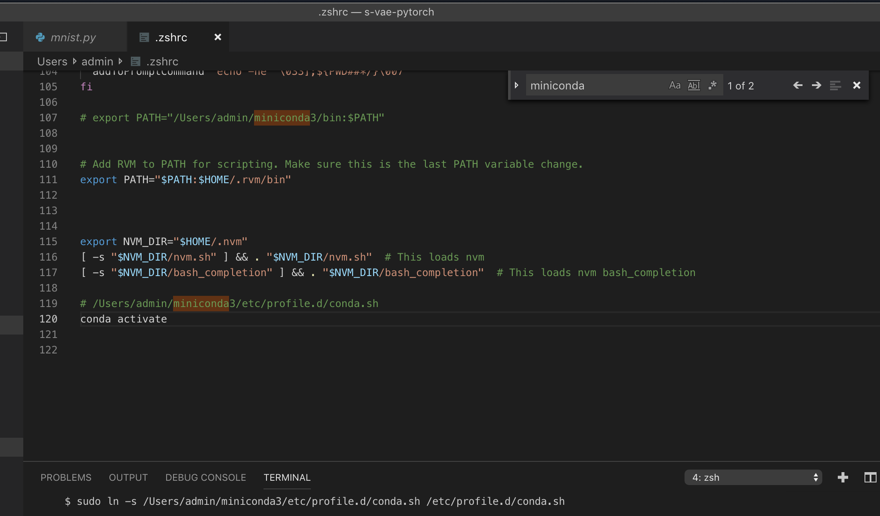Screen dimensions: 880x516
Task: Click the file icon on the .zshrc tab
Action: coord(143,37)
